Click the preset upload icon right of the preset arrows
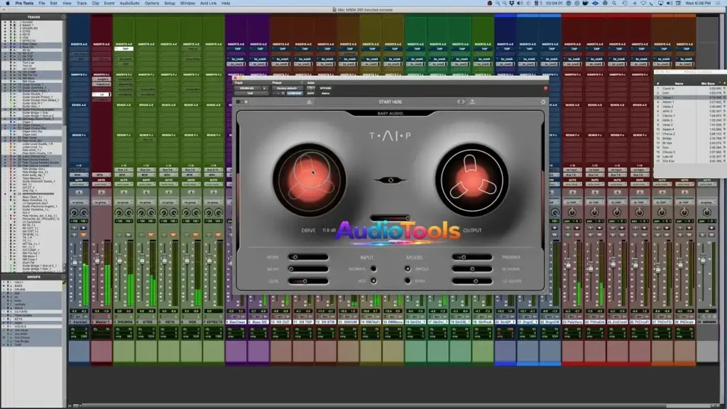The width and height of the screenshot is (727, 409). pos(473,102)
